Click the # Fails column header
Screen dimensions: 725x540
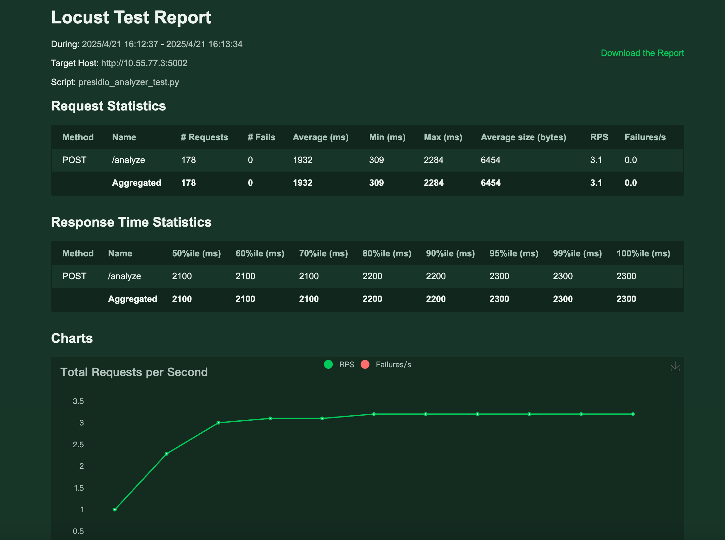tap(261, 137)
